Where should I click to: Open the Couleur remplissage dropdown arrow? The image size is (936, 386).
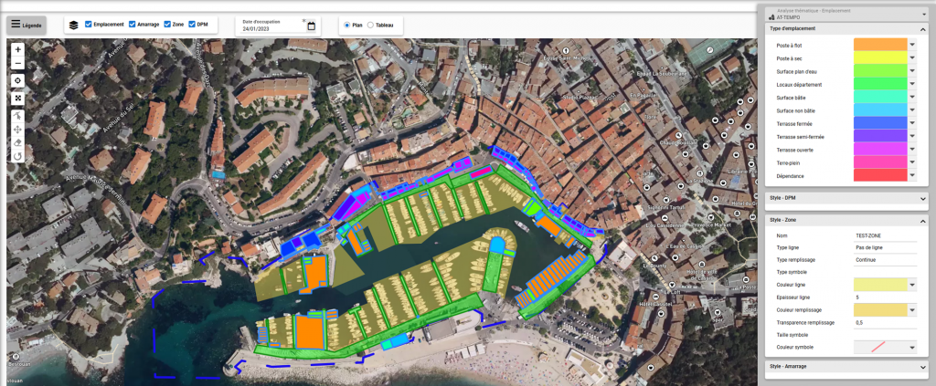[912, 309]
